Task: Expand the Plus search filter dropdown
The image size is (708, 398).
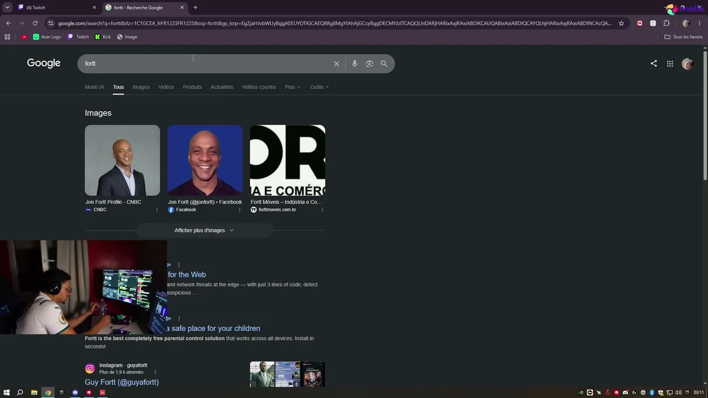Action: click(x=293, y=87)
